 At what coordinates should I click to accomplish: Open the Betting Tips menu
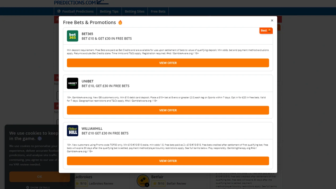pyautogui.click(x=109, y=11)
